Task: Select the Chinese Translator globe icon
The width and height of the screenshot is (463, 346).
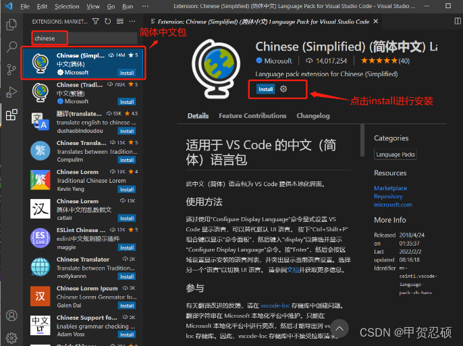Action: click(x=40, y=267)
